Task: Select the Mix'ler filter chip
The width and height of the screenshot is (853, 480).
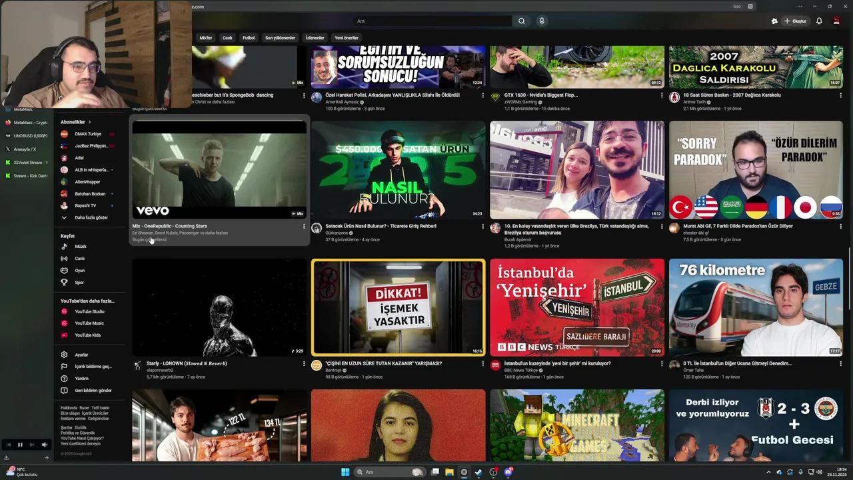Action: tap(206, 38)
